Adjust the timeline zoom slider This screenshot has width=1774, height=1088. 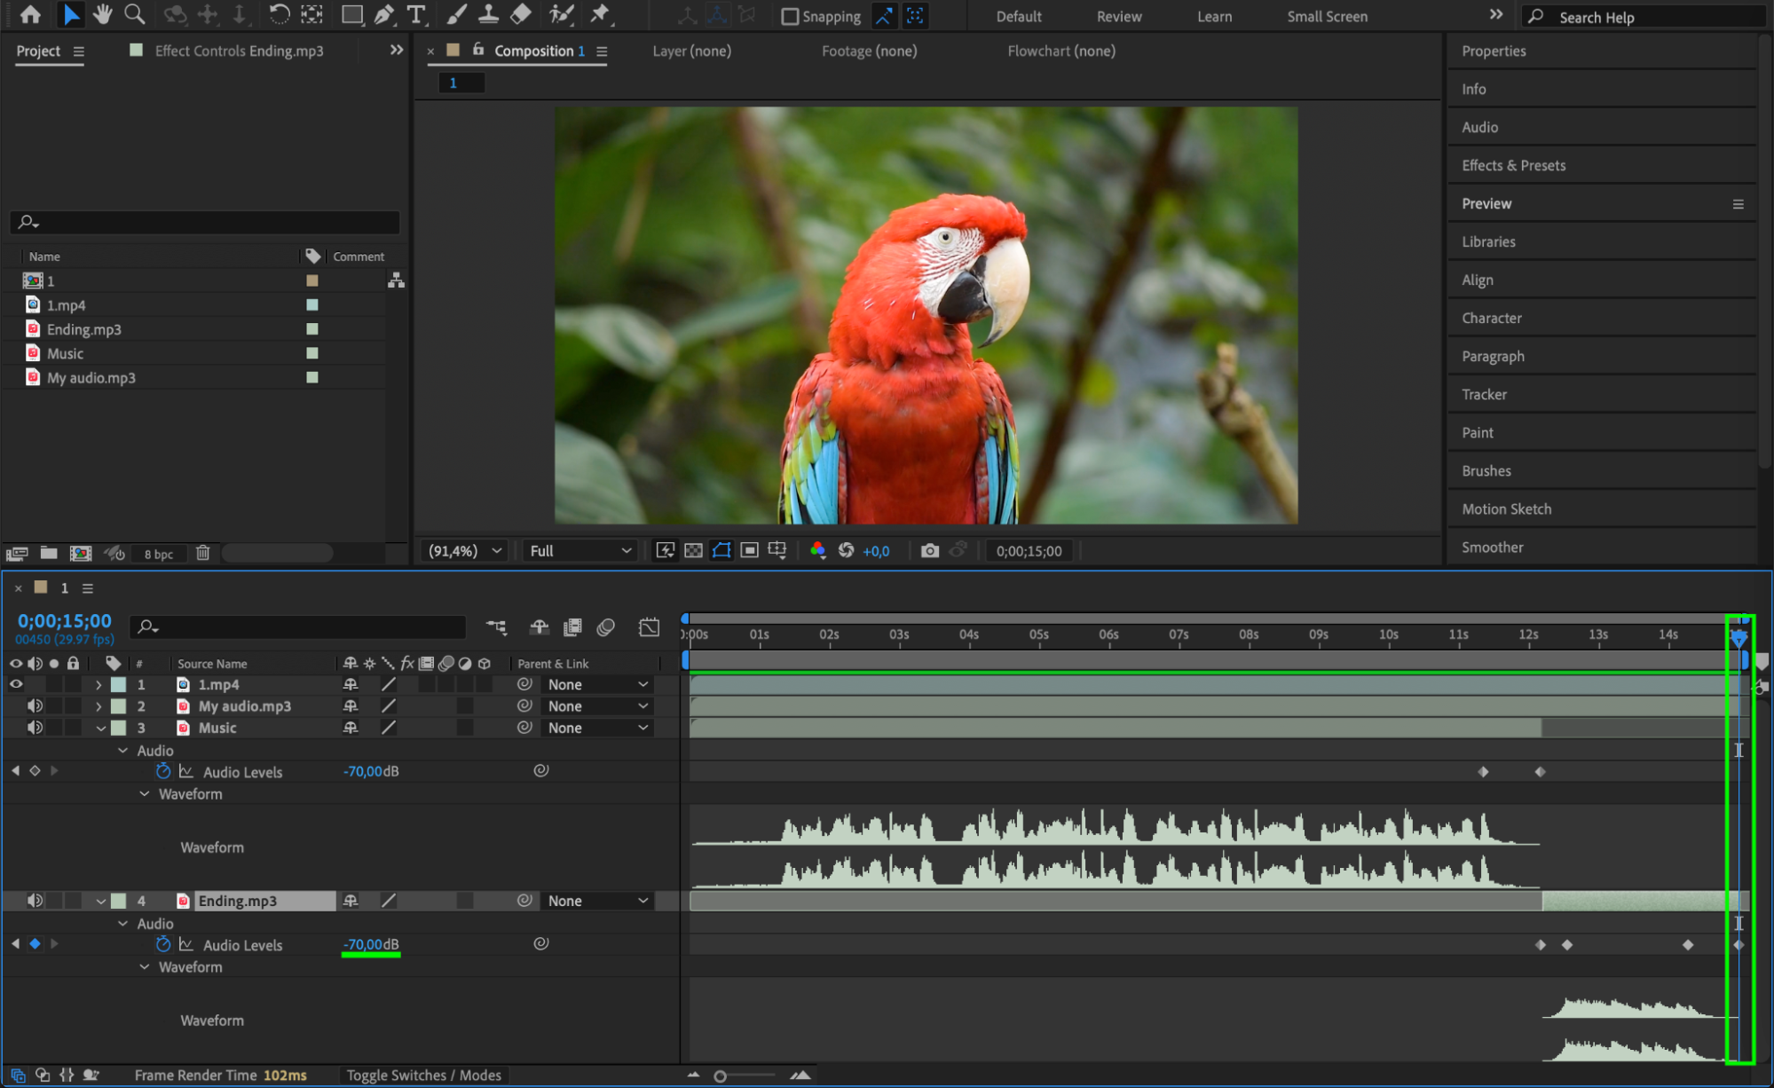pyautogui.click(x=721, y=1076)
